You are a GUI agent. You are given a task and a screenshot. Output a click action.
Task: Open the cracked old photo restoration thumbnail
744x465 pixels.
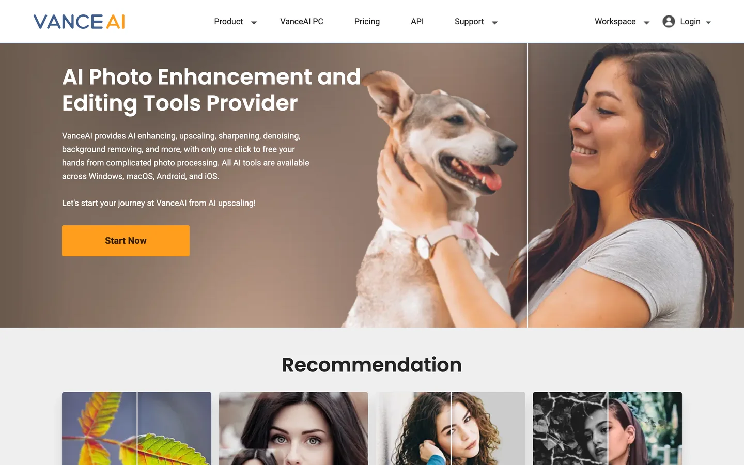[x=608, y=428]
